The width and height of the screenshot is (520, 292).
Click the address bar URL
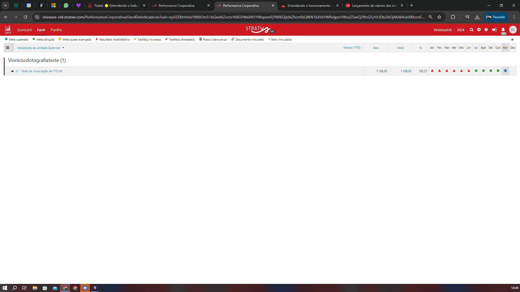pyautogui.click(x=233, y=17)
